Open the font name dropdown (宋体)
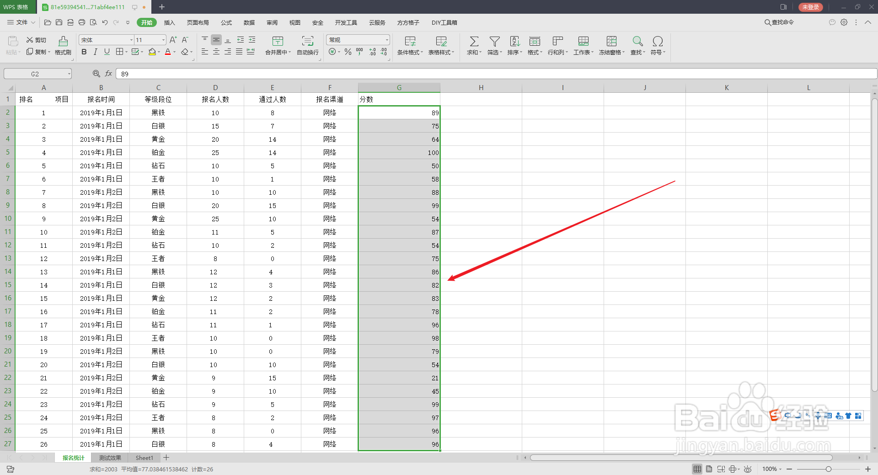Screen dimensions: 878x475 tap(131, 40)
